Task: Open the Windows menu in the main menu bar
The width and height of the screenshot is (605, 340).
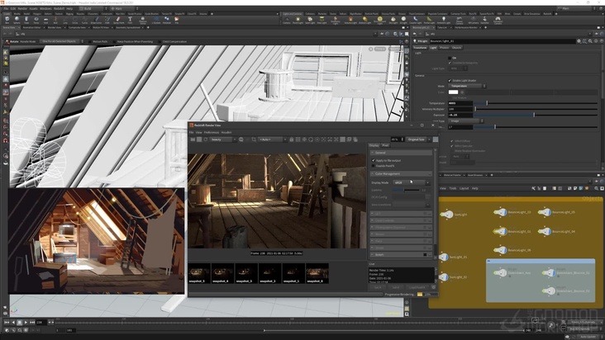Action: click(45, 8)
